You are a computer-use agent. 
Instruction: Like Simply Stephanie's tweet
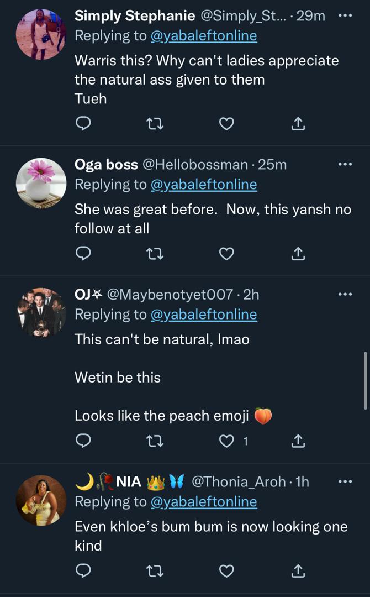226,124
